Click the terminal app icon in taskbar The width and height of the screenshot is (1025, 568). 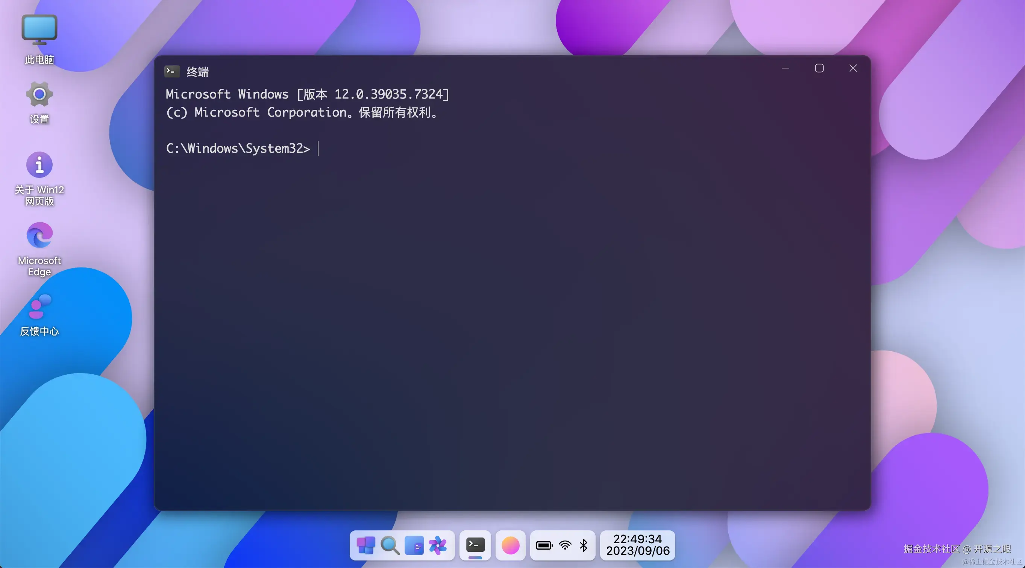(x=475, y=545)
